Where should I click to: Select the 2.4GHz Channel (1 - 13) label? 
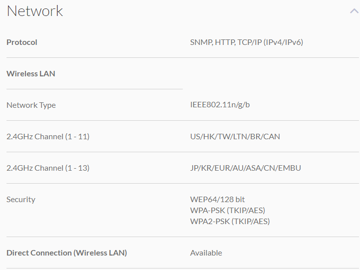48,168
